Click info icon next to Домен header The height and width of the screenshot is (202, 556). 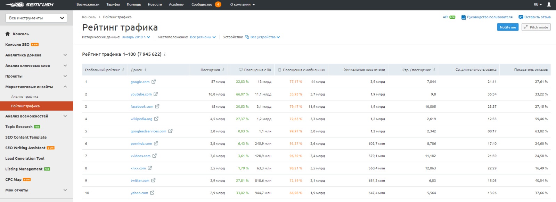coord(146,70)
